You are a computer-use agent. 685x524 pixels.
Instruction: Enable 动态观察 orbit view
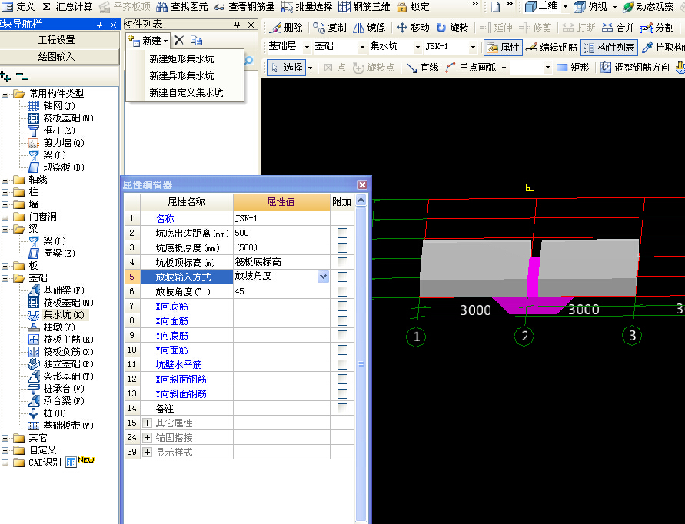coord(648,7)
